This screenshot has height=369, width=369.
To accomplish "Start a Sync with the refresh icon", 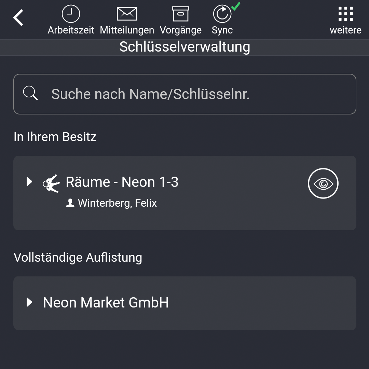I will [222, 14].
